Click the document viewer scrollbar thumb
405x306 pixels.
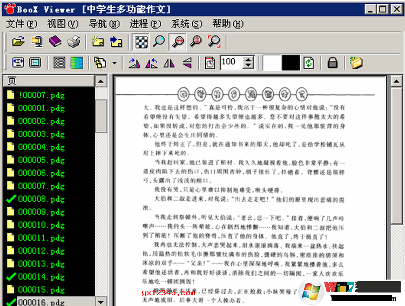(x=396, y=156)
